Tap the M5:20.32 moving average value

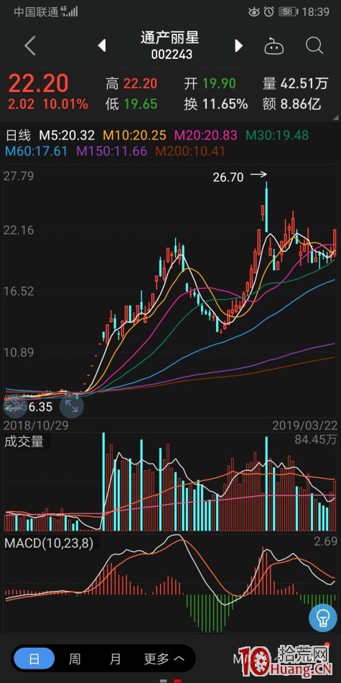pyautogui.click(x=67, y=135)
